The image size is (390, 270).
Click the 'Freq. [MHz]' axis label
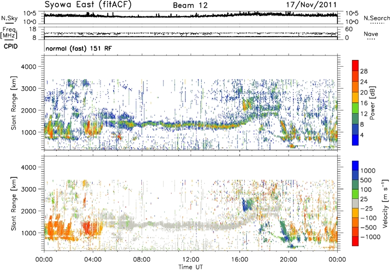[9, 33]
